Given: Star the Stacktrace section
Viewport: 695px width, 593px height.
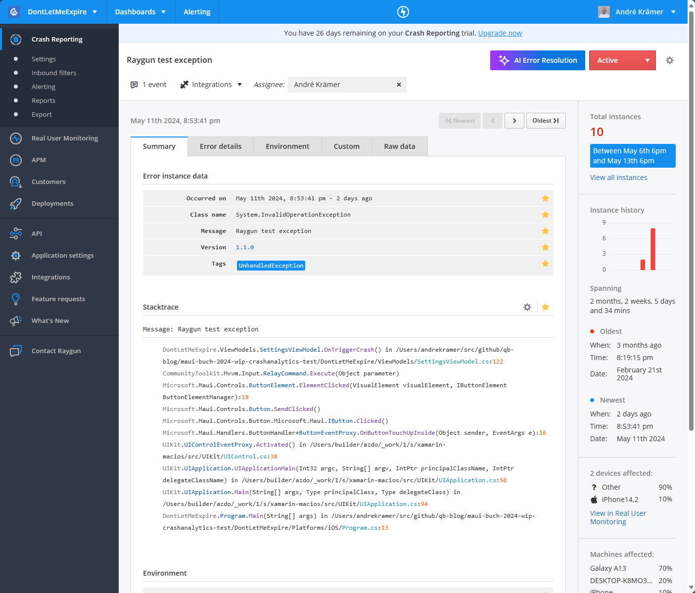Looking at the screenshot, I should click(x=545, y=307).
